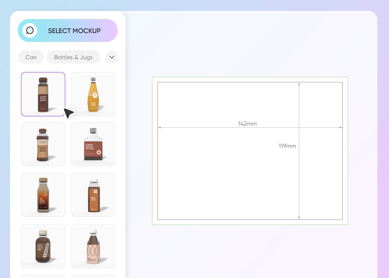
Task: Click the magnifier search icon in SELECT MOCKUP
Action: pos(30,31)
